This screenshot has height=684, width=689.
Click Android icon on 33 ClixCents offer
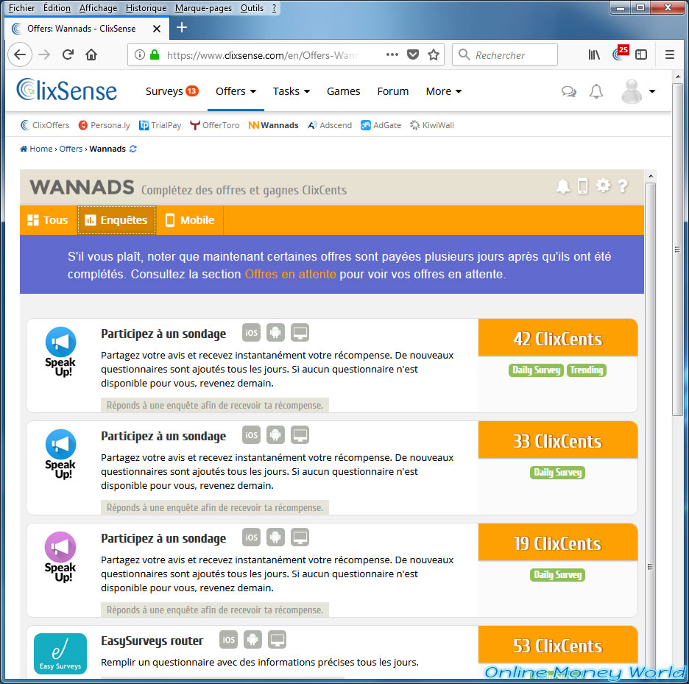(275, 435)
